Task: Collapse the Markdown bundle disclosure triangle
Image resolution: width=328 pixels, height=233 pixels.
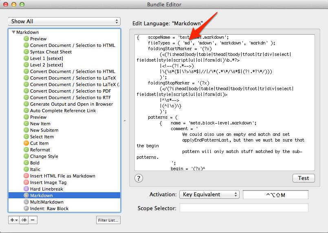Action: [x=13, y=32]
